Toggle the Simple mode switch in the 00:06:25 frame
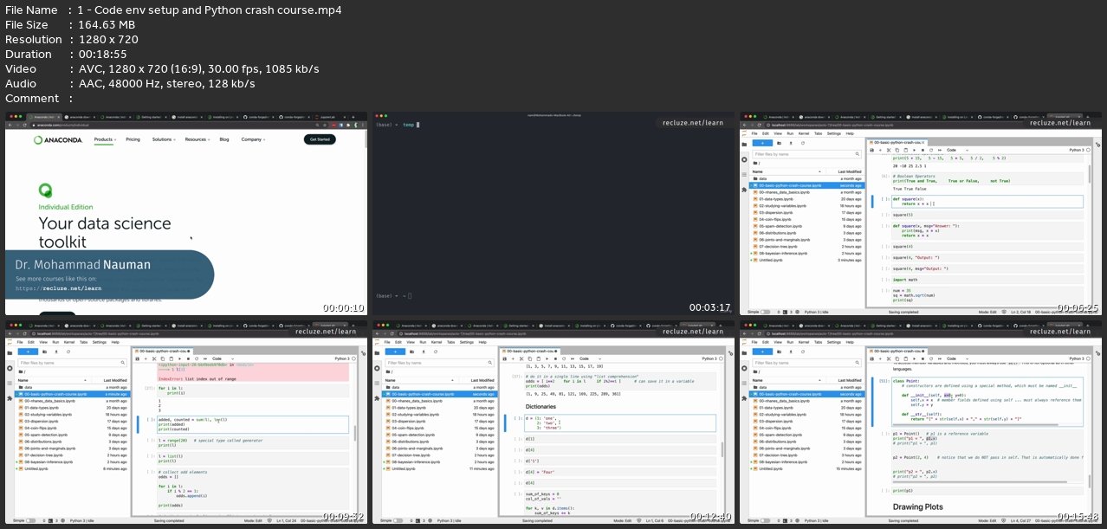The width and height of the screenshot is (1107, 529). 764,312
